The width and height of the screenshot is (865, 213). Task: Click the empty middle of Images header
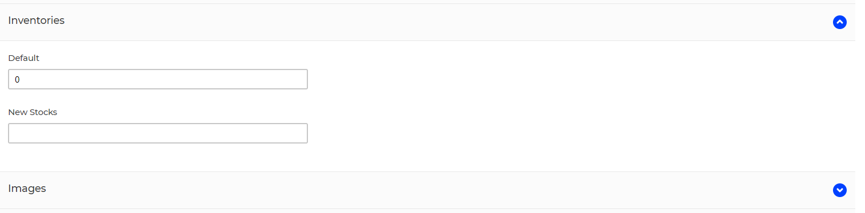427,190
